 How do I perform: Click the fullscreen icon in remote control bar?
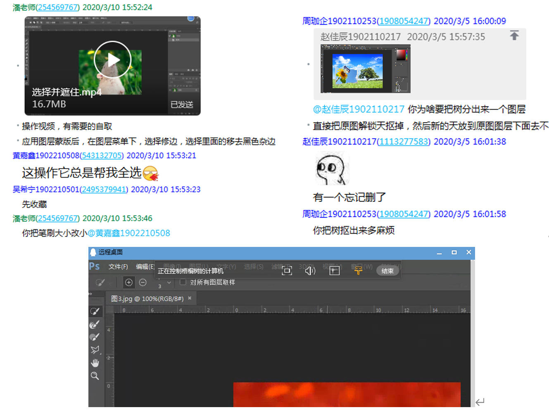[x=287, y=271]
